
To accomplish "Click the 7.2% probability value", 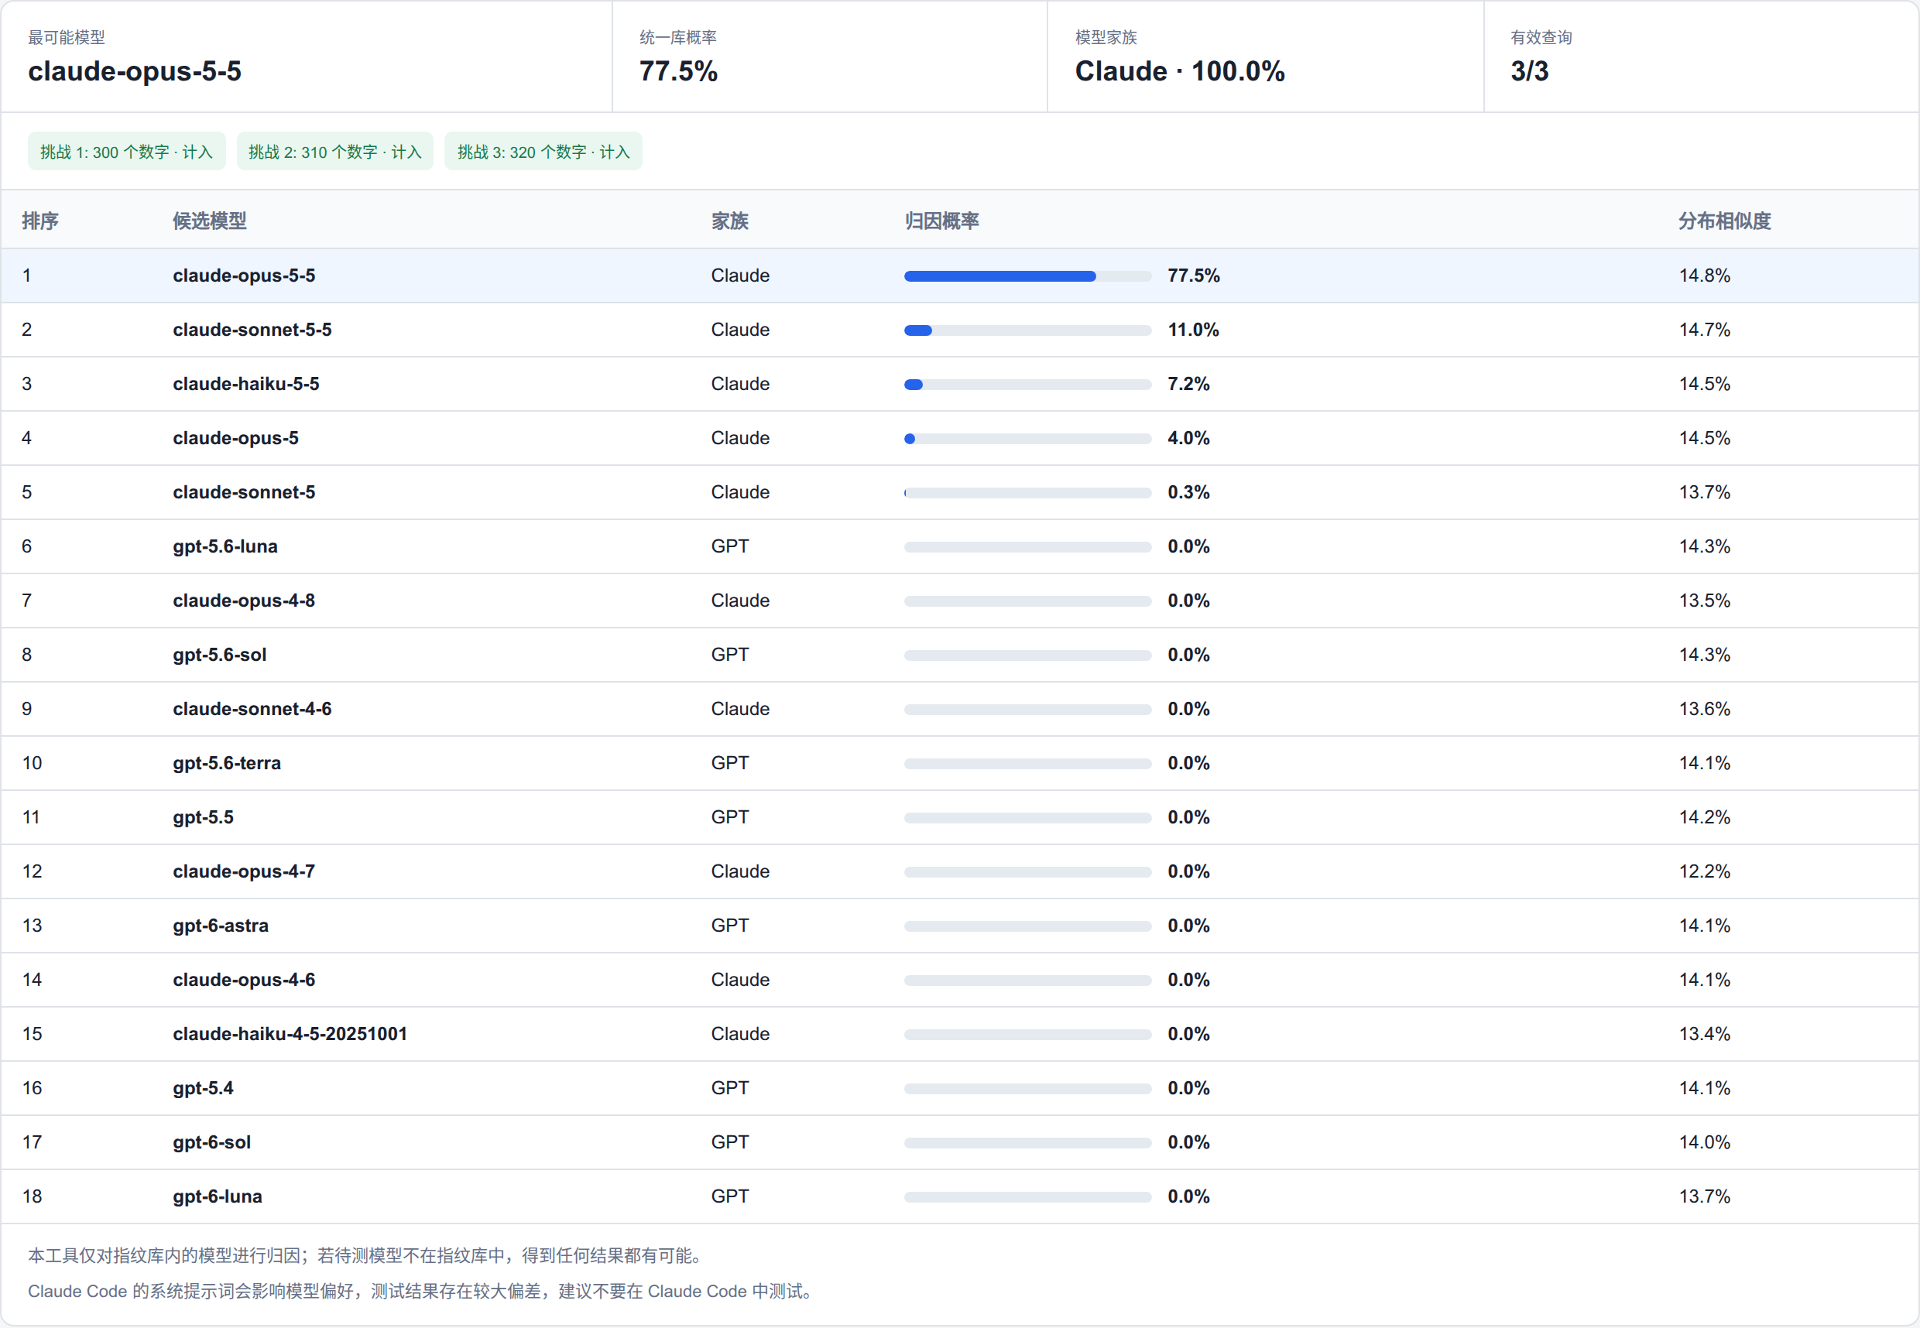I will 1188,384.
